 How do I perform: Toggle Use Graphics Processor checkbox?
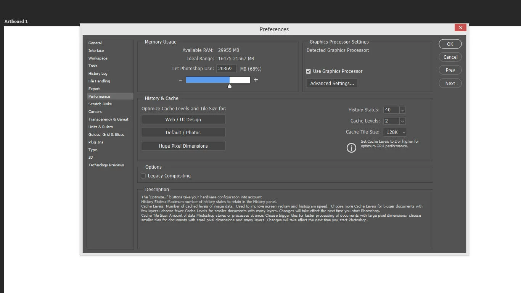(308, 71)
